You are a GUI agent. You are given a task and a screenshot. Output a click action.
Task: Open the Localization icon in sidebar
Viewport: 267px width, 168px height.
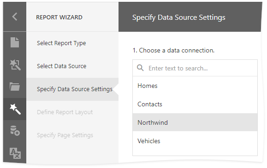pyautogui.click(x=15, y=153)
